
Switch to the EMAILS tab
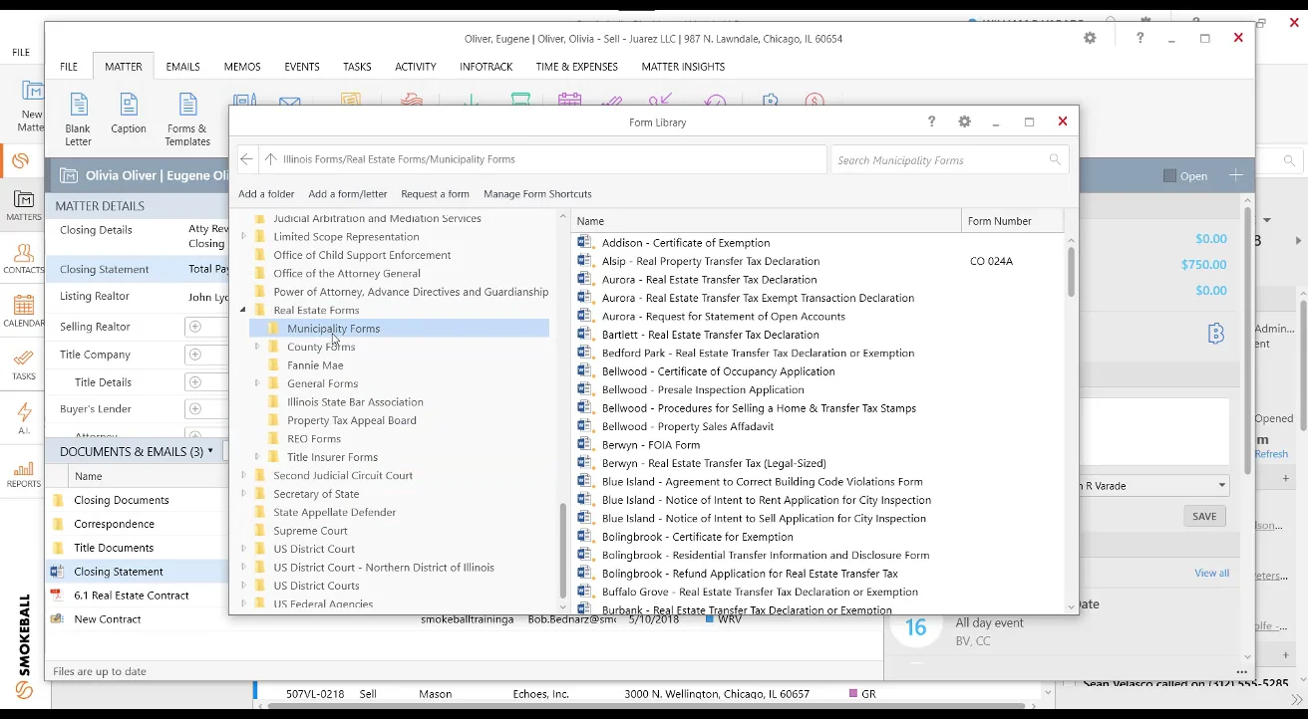click(x=183, y=67)
